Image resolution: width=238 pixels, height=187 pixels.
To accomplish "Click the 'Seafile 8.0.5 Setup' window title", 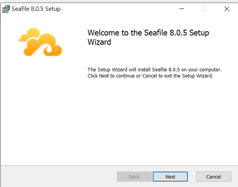I will coord(36,9).
